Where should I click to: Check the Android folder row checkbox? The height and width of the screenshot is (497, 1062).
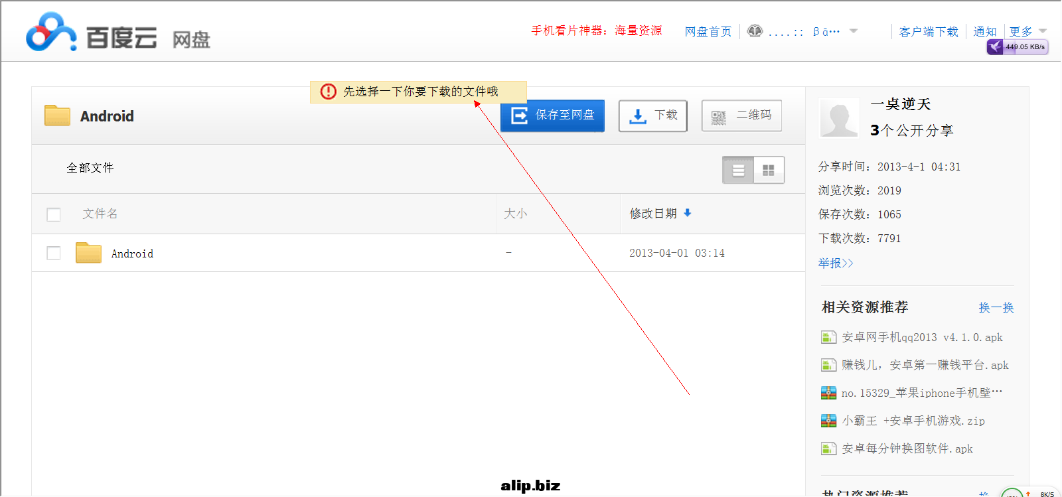point(54,253)
